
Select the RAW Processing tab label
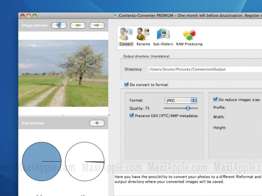click(189, 44)
